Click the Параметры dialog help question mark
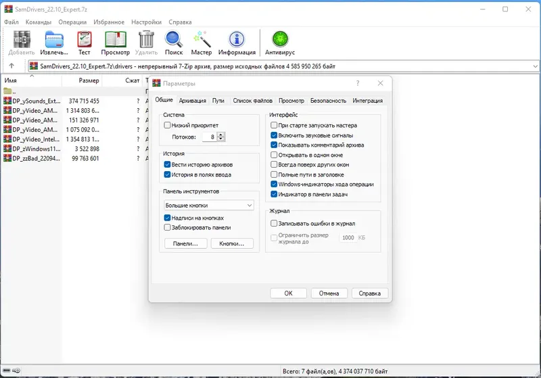This screenshot has width=541, height=378. click(x=358, y=83)
